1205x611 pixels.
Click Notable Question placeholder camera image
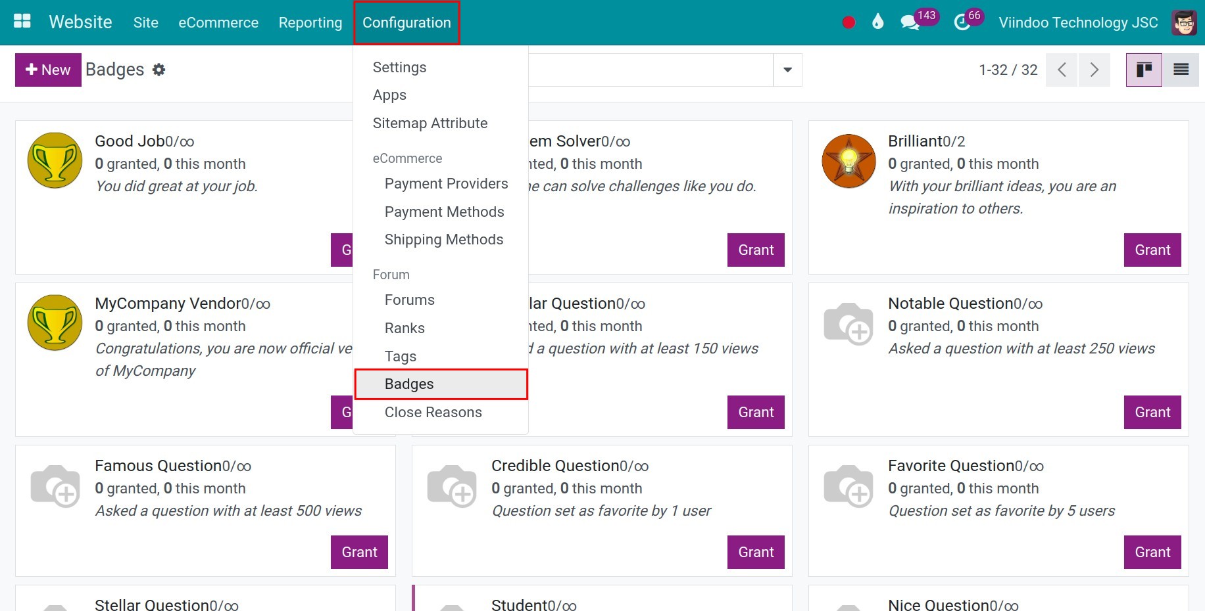[848, 323]
